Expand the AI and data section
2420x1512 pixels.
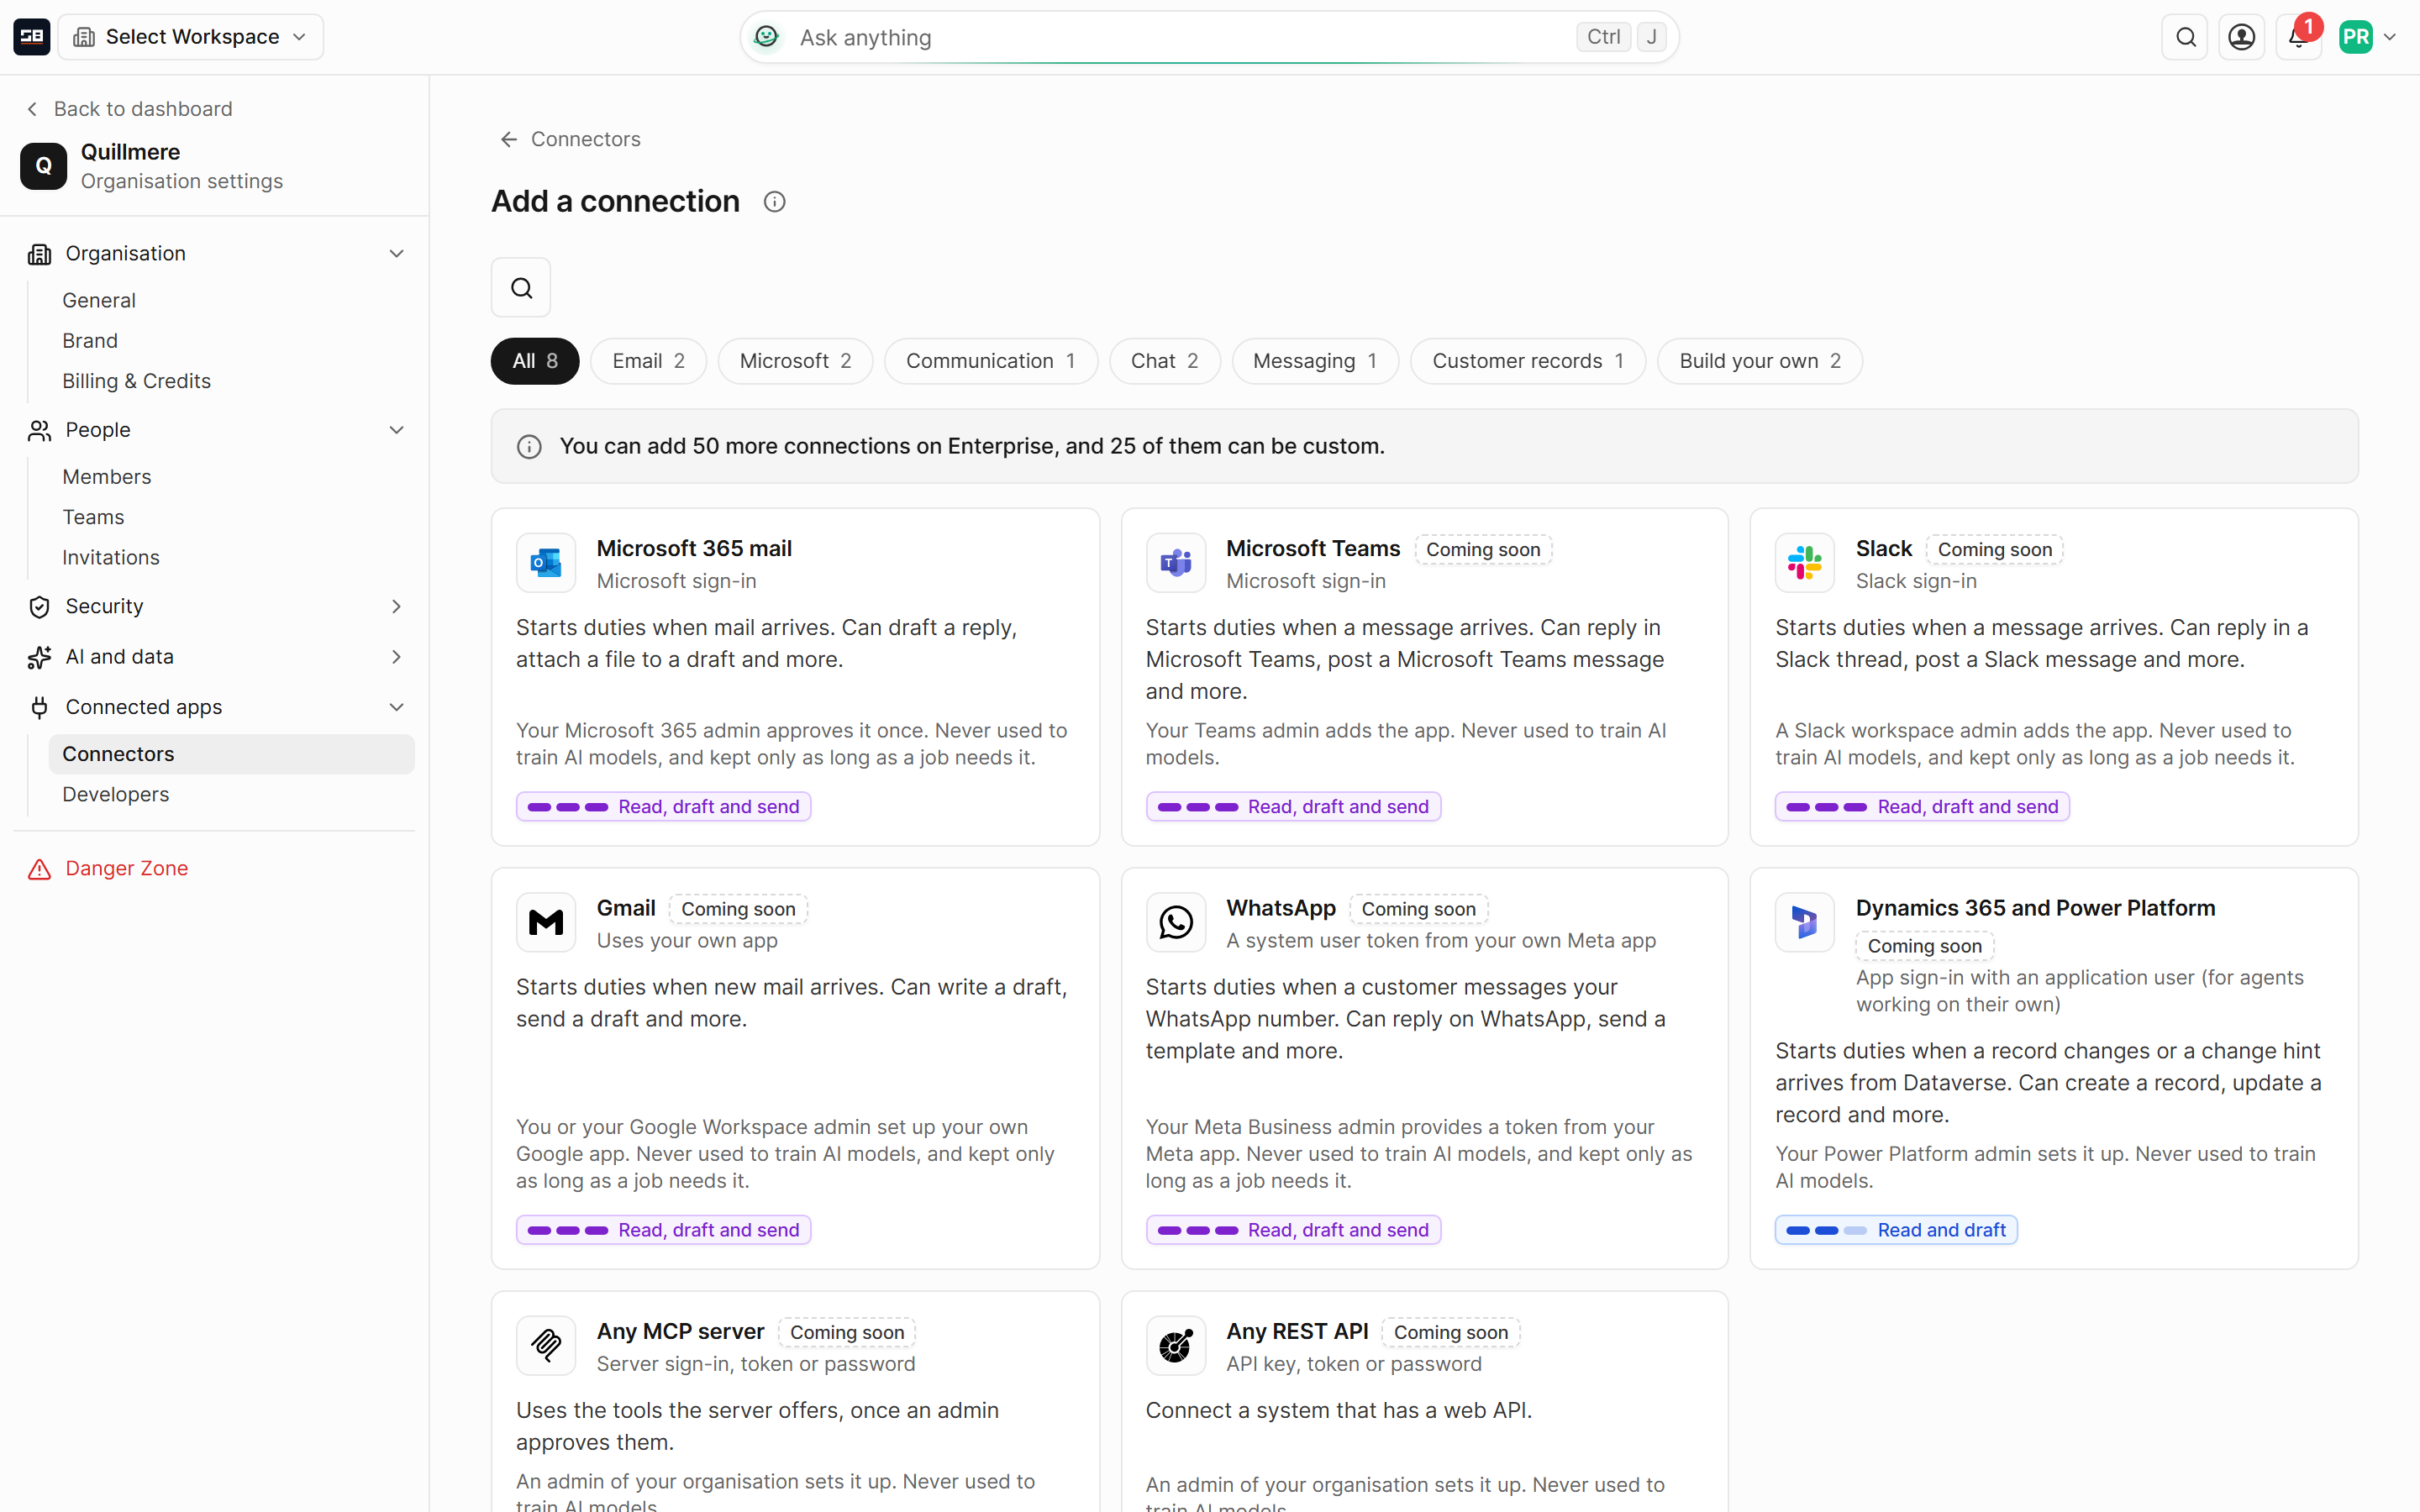click(x=396, y=657)
